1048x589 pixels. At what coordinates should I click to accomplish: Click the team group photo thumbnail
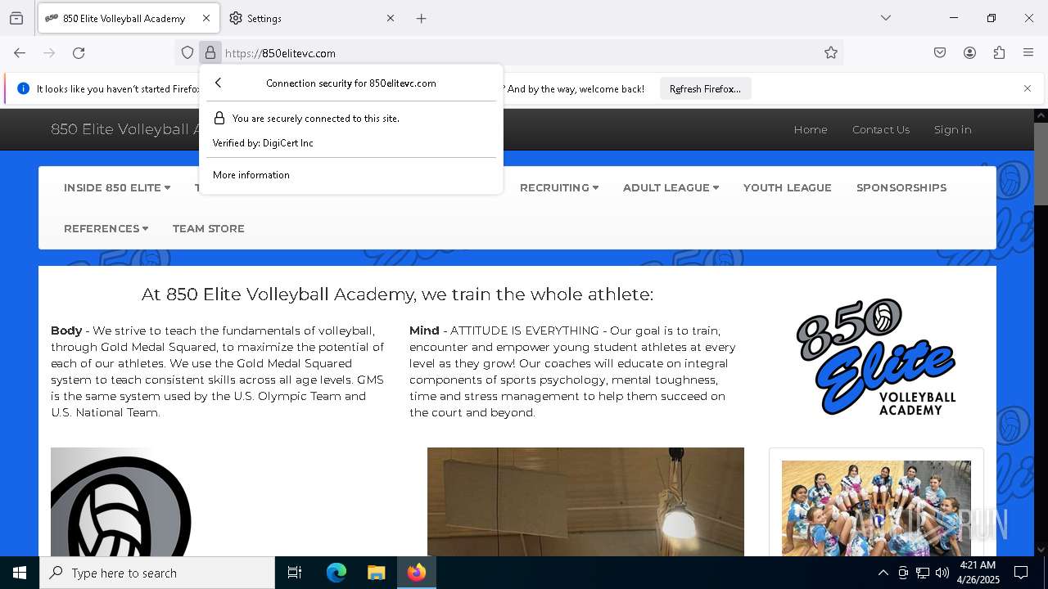(876, 508)
